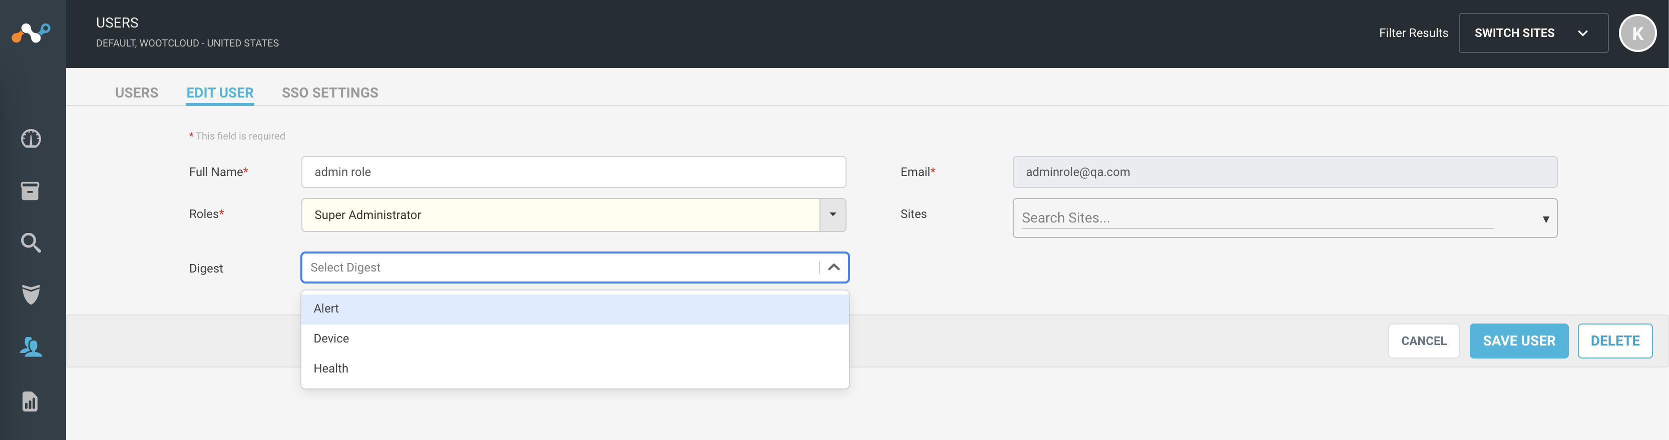Click the WootCloud logo icon
The image size is (1669, 440).
click(x=31, y=32)
